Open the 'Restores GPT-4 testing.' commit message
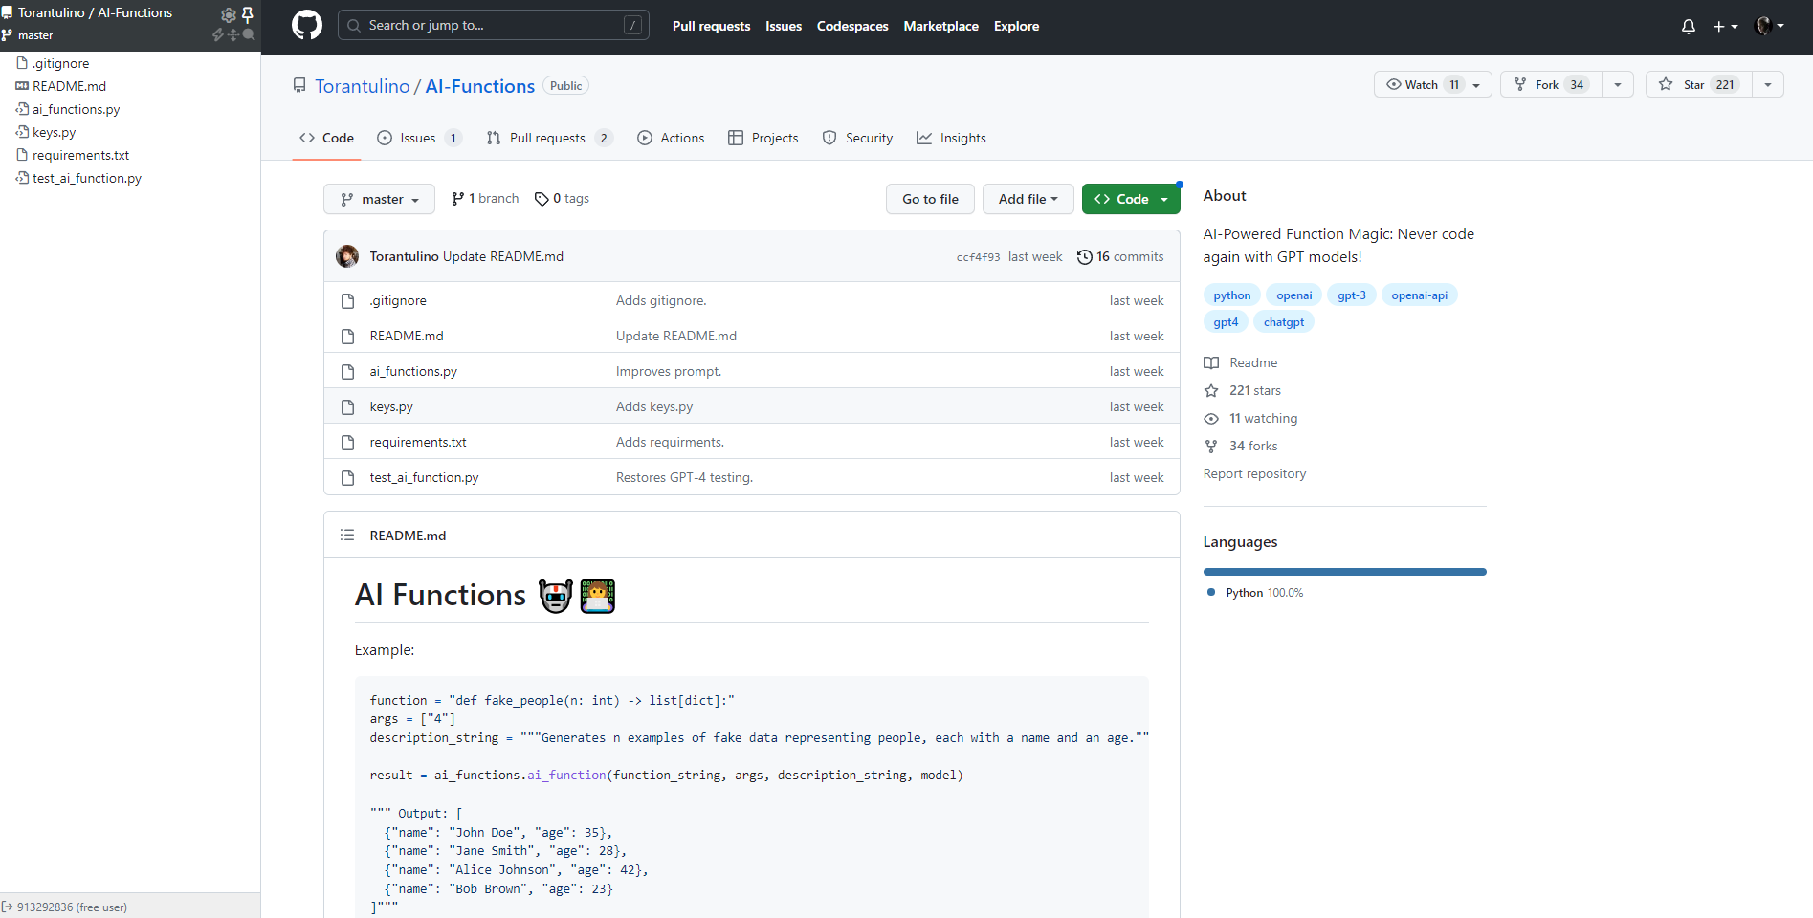1813x918 pixels. tap(684, 477)
